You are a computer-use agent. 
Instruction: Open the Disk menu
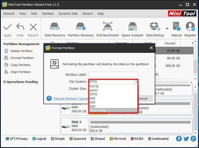point(34,14)
